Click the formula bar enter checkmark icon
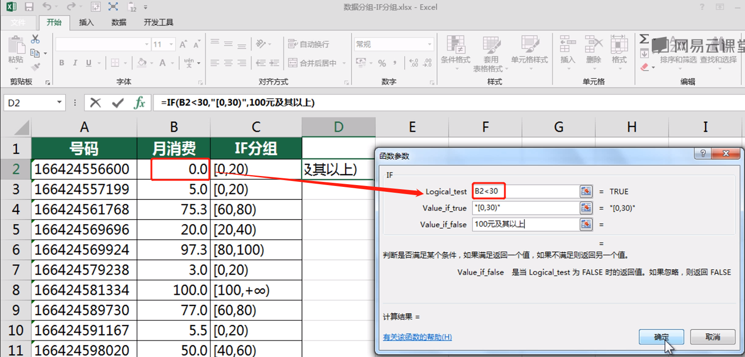 (118, 103)
